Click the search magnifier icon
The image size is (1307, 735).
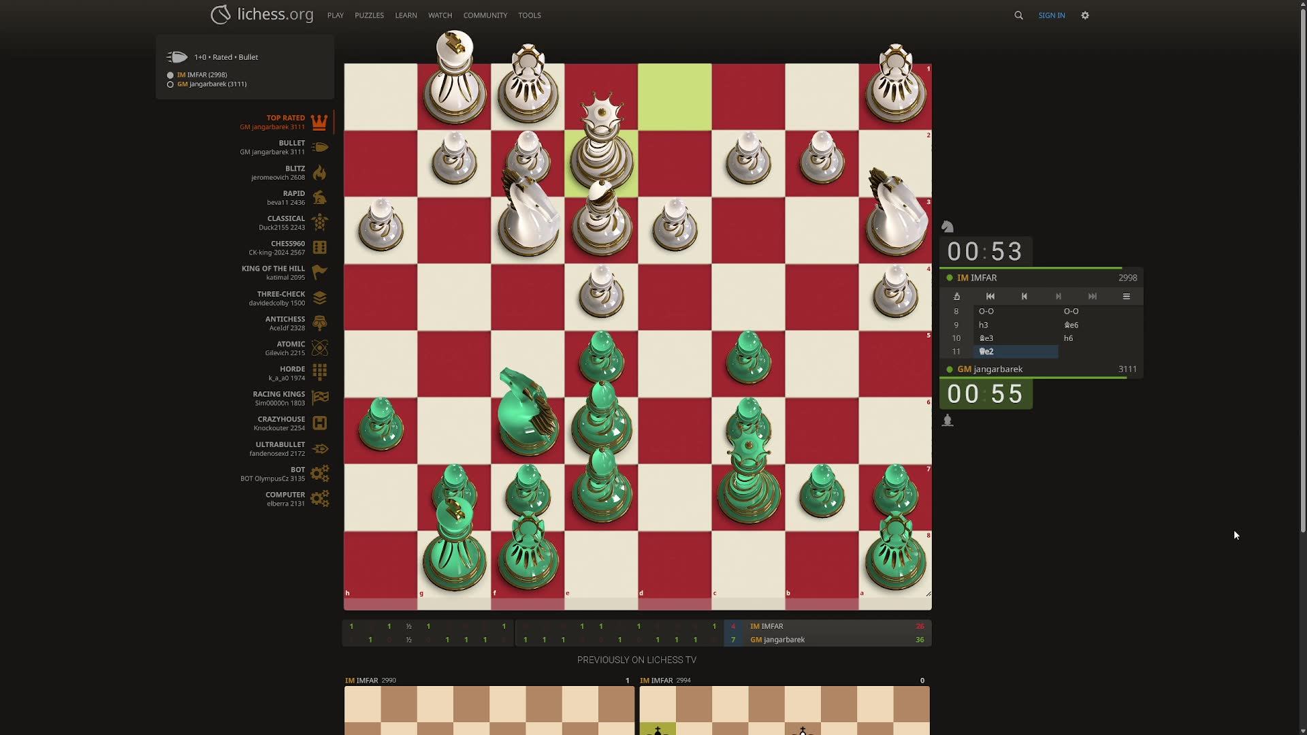click(1018, 15)
